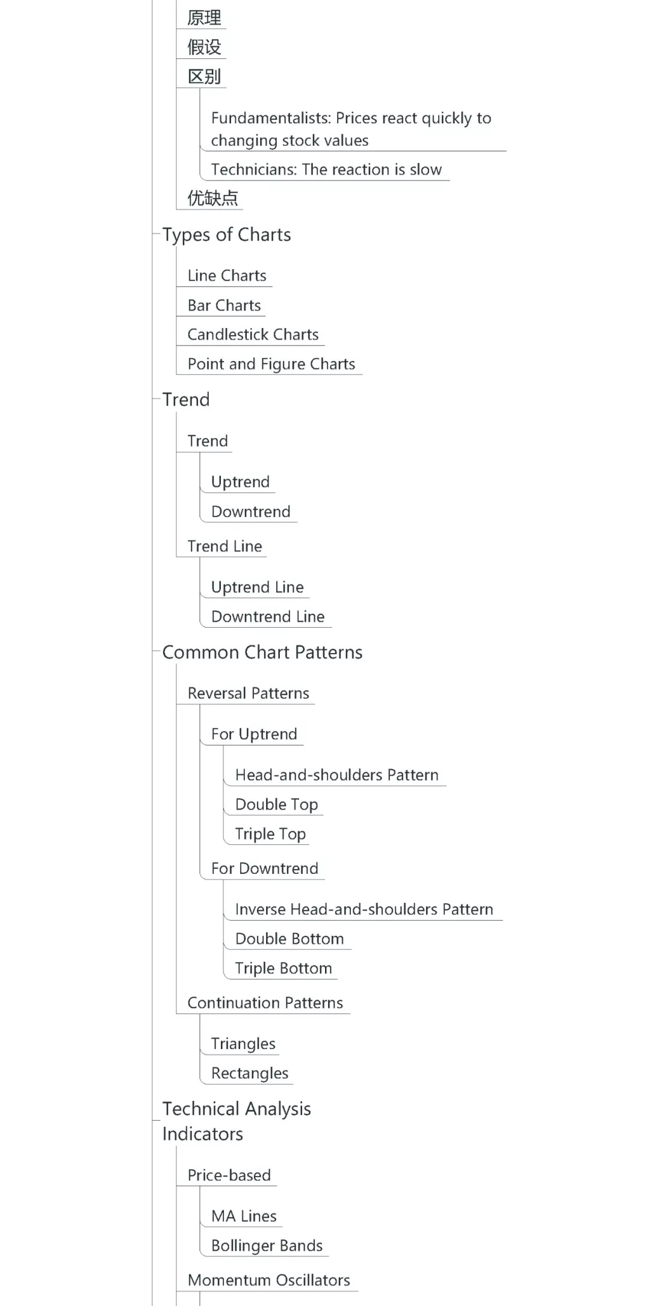Select the Downtrend Line topic
The width and height of the screenshot is (650, 1306).
click(268, 617)
